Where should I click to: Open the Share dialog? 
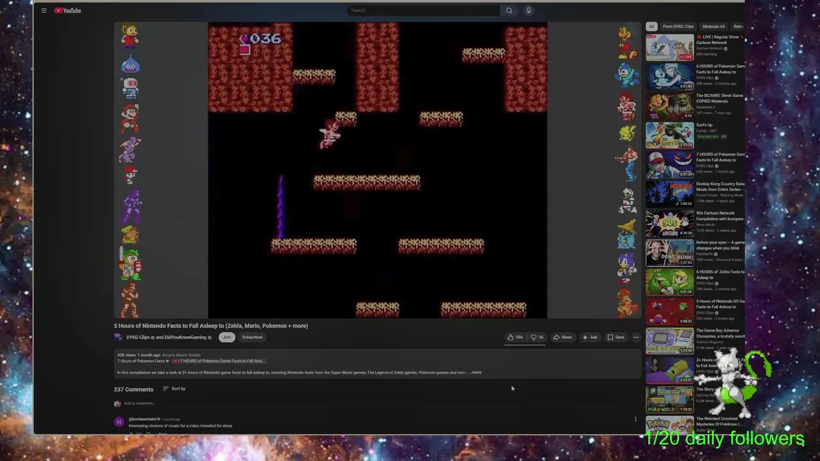pos(562,337)
